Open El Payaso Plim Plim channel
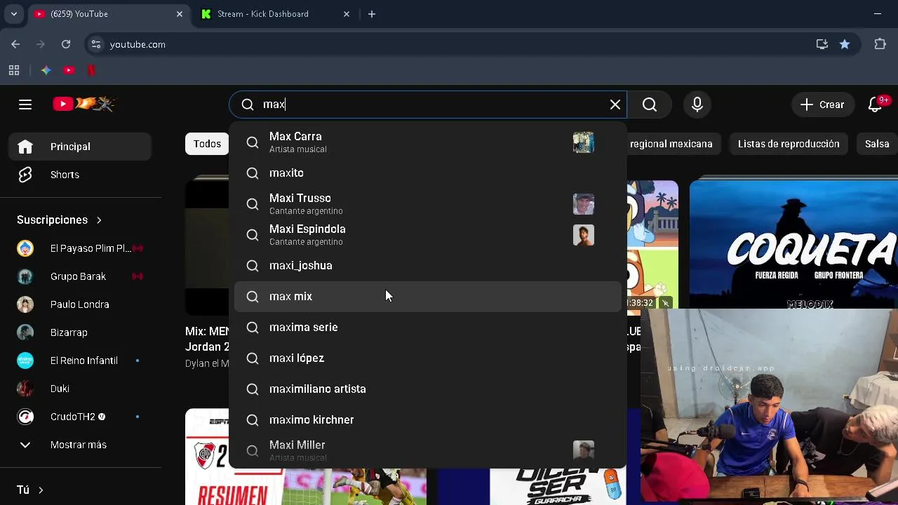The image size is (898, 505). [x=80, y=248]
